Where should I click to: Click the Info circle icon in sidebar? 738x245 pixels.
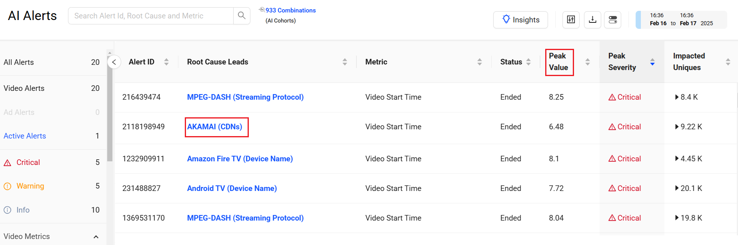coord(8,210)
